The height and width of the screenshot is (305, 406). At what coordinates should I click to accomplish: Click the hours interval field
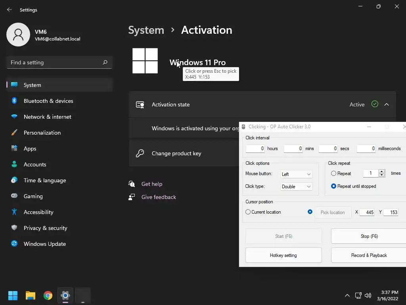coord(255,149)
